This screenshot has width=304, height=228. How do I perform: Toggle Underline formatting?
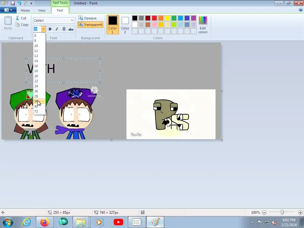64,29
